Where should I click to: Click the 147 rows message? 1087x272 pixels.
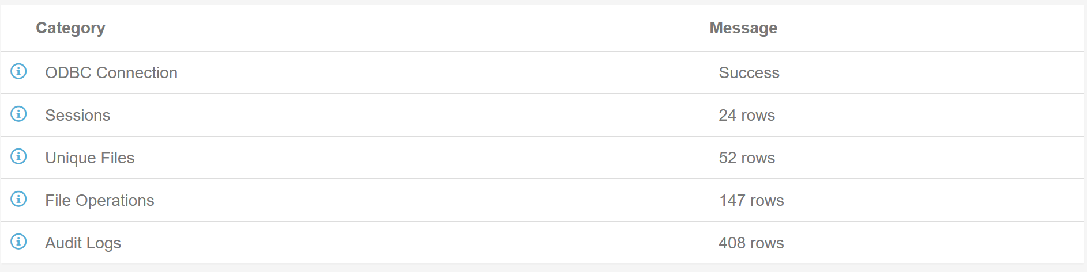751,201
